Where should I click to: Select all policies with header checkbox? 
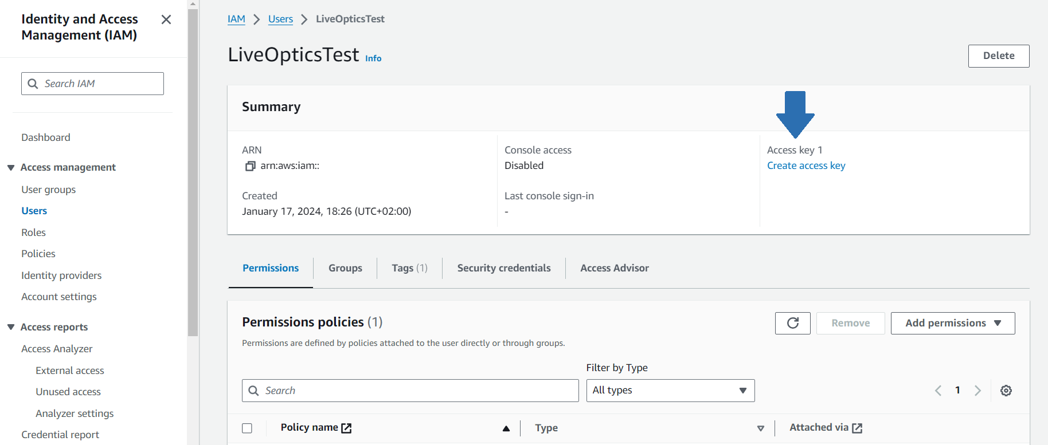[247, 428]
